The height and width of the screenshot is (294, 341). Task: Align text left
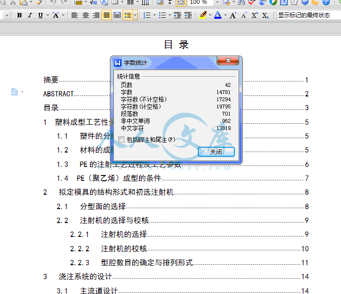coord(74,15)
